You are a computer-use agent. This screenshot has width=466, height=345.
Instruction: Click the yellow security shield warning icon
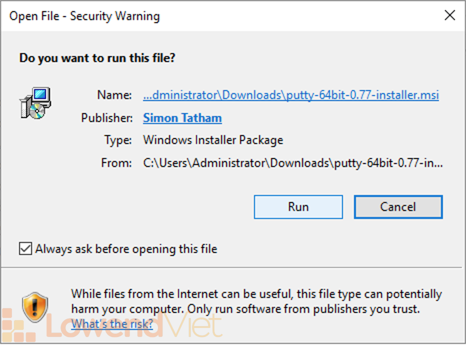pyautogui.click(x=35, y=307)
